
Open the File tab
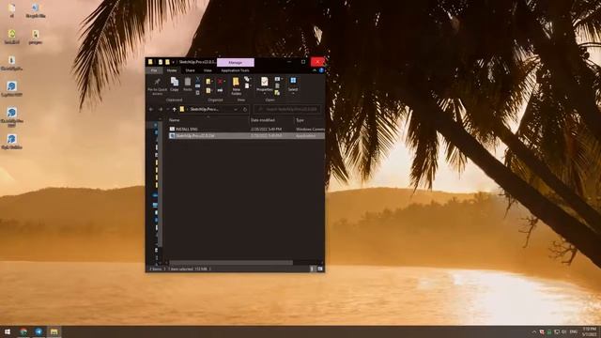[x=154, y=70]
